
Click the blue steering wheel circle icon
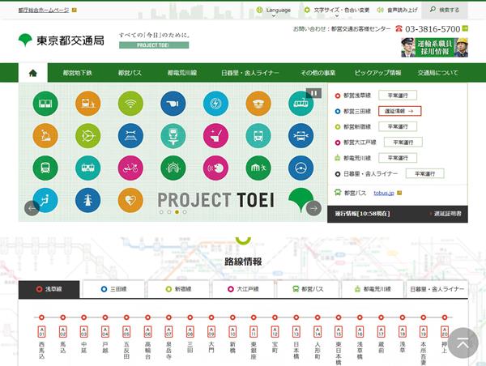point(301,168)
